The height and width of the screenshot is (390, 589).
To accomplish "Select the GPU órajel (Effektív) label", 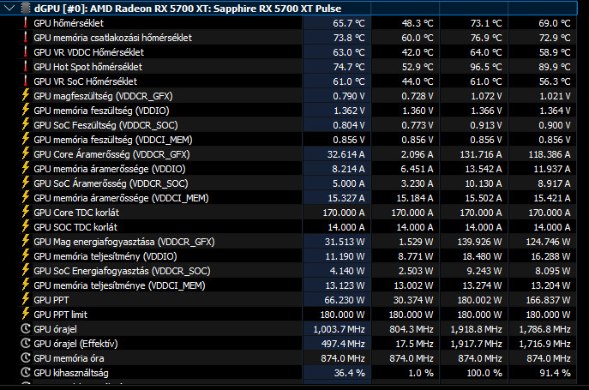I will click(75, 344).
